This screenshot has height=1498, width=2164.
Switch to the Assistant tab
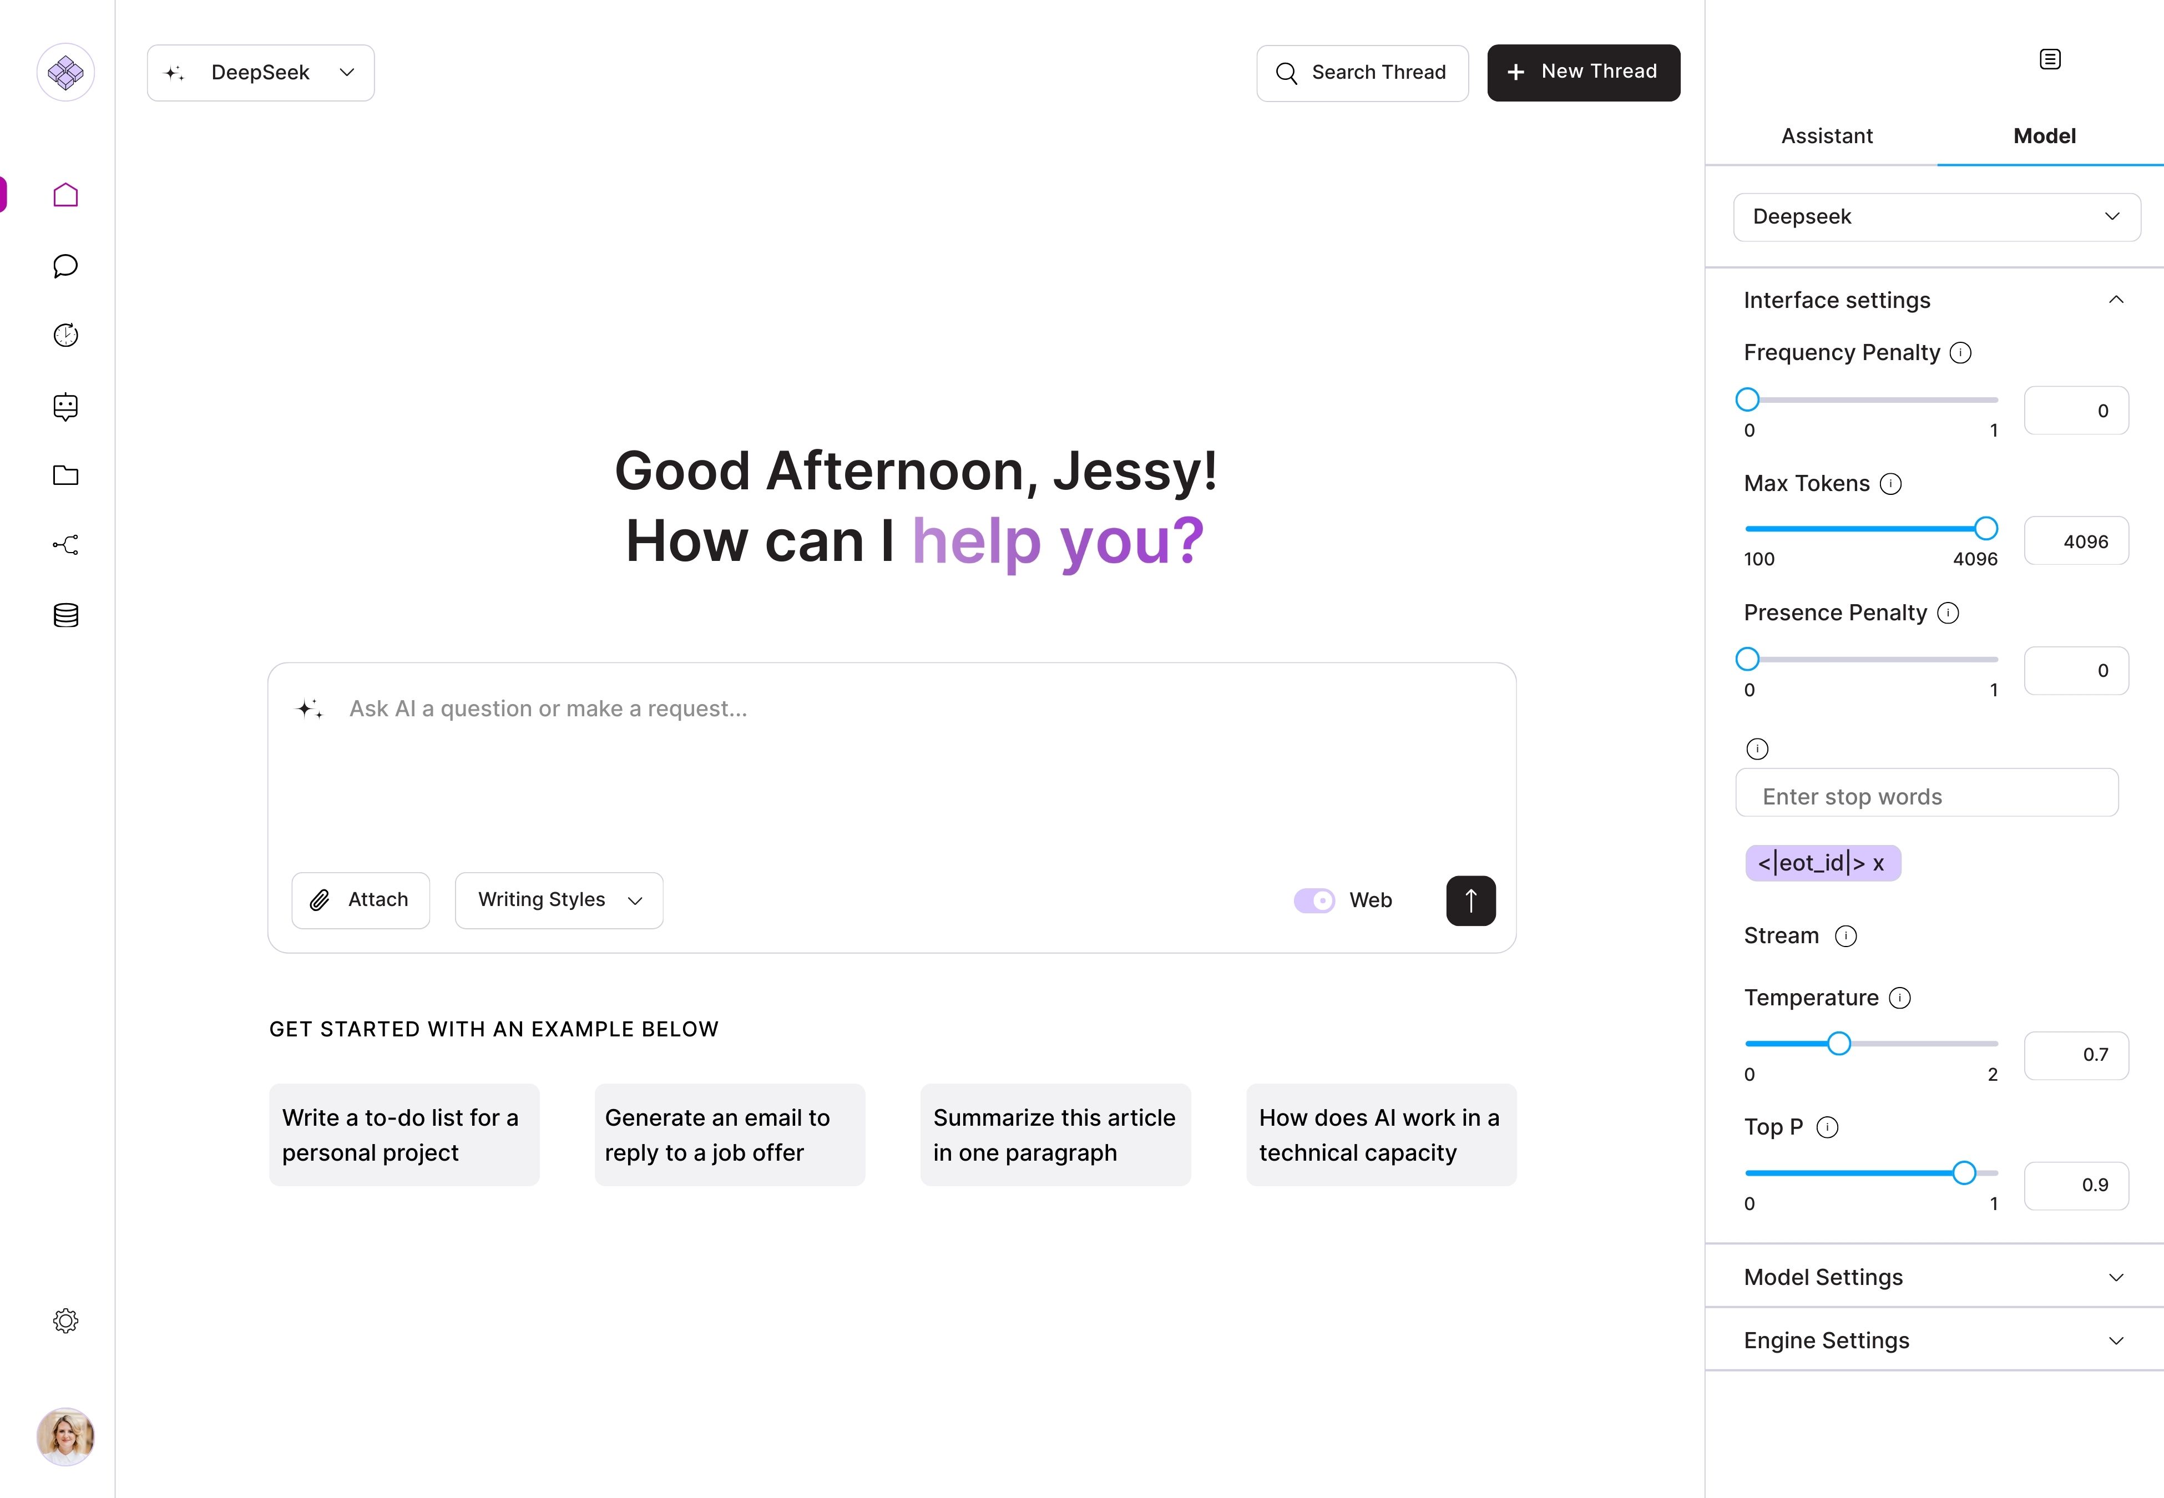pyautogui.click(x=1826, y=135)
